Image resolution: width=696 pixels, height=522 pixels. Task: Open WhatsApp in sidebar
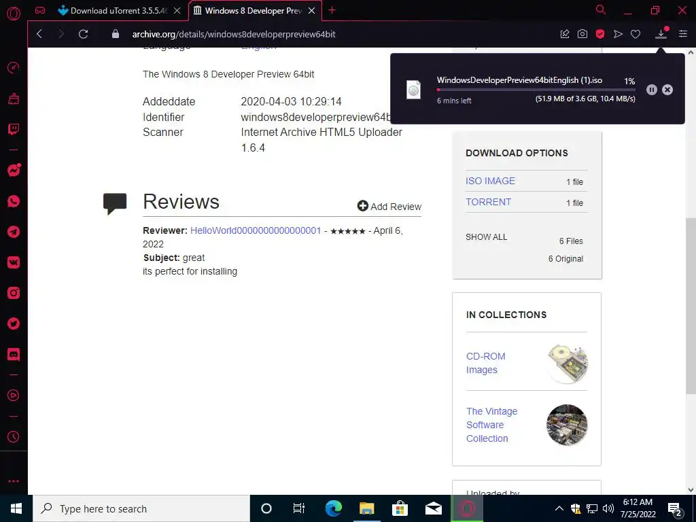point(14,201)
